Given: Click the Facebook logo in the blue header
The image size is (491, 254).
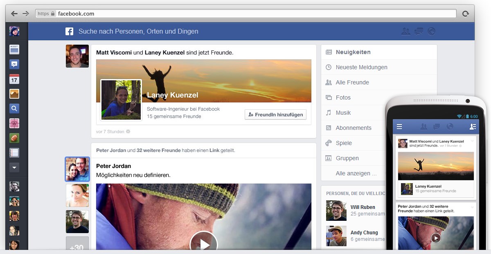Looking at the screenshot, I should pyautogui.click(x=70, y=32).
